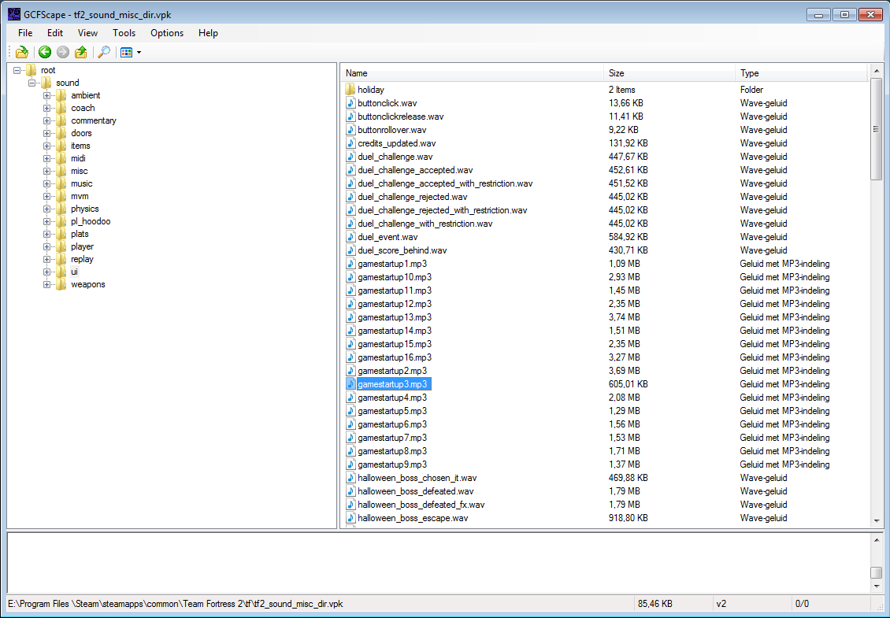Viewport: 890px width, 618px height.
Task: Open the Tools menu
Action: [x=124, y=33]
